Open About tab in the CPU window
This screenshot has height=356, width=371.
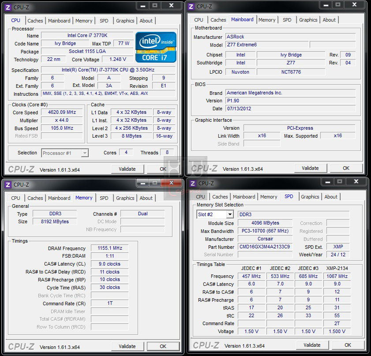(146, 21)
